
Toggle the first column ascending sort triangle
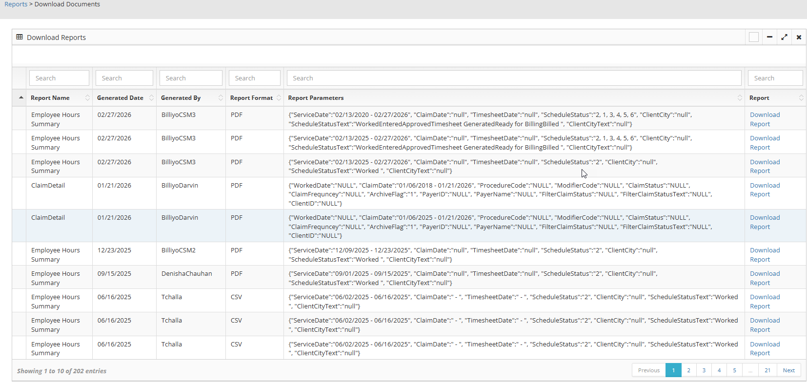[x=21, y=98]
